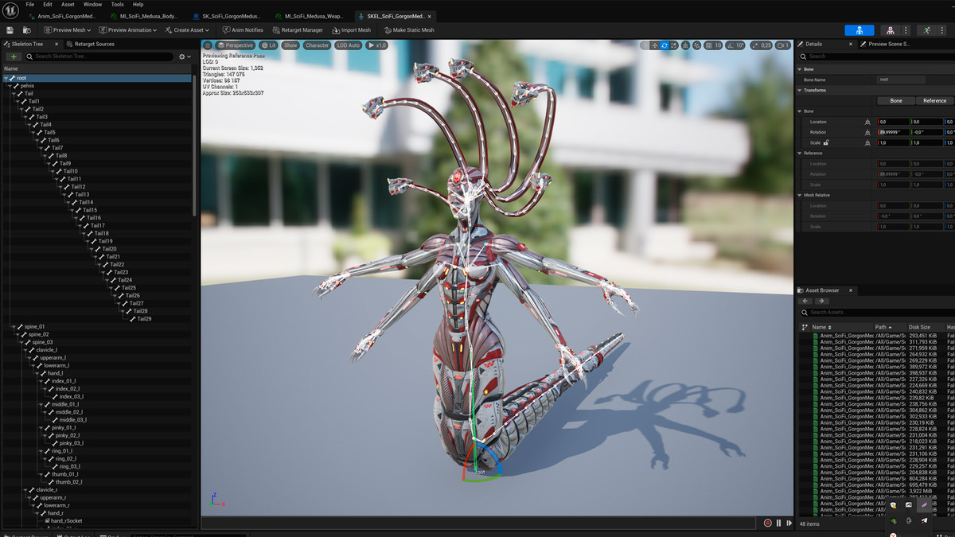Toggle the Bone Rotation space icon in Details
Screen dimensions: 955x537
click(867, 132)
